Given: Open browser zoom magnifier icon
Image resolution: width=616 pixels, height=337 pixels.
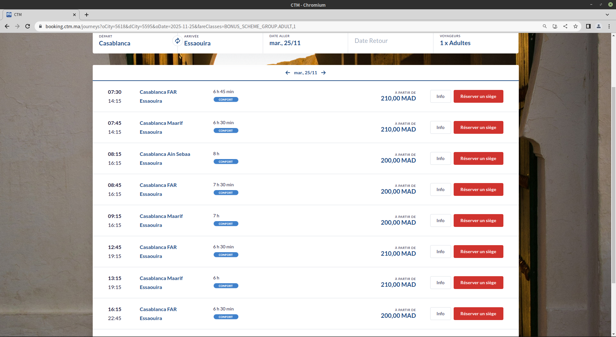Looking at the screenshot, I should tap(544, 26).
